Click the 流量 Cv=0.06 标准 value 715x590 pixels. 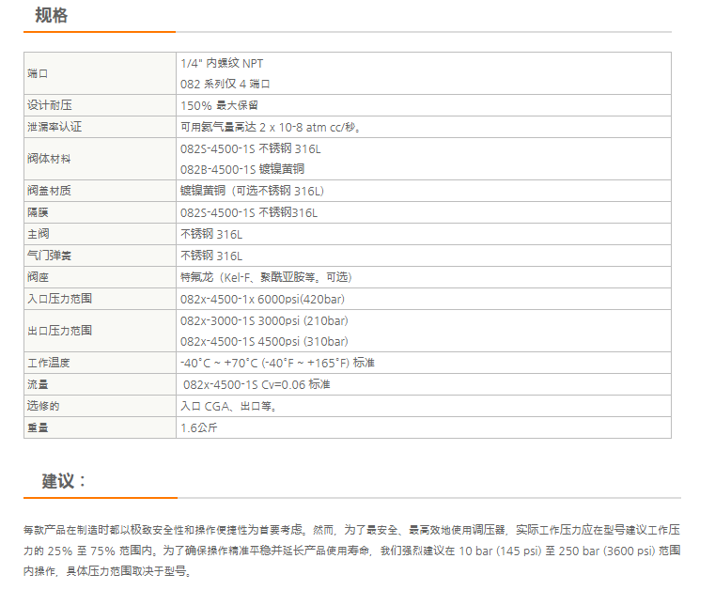point(256,384)
